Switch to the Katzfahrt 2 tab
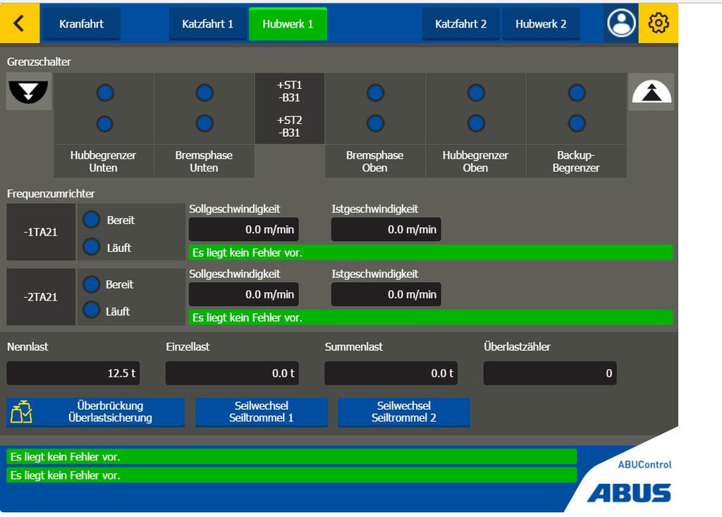 461,24
